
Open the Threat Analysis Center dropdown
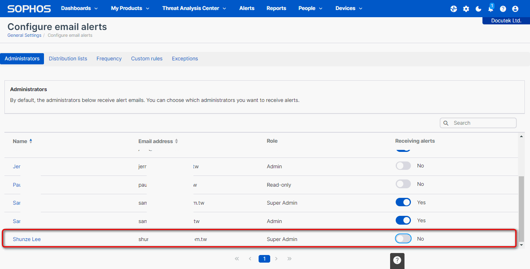click(x=194, y=8)
